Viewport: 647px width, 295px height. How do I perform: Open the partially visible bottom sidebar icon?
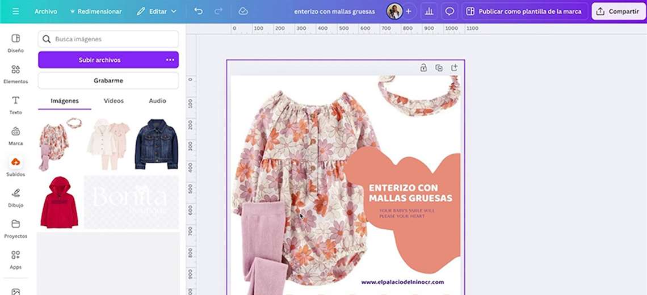coord(16,291)
